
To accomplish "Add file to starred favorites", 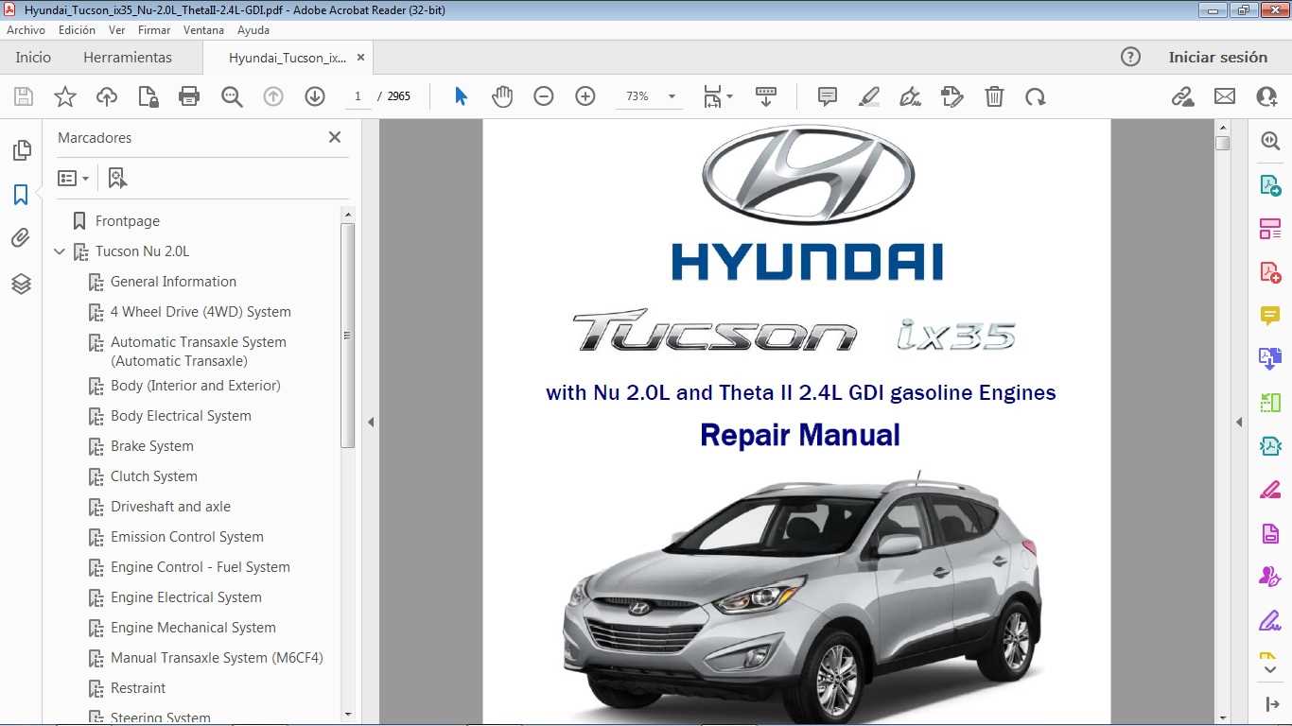I will [65, 96].
